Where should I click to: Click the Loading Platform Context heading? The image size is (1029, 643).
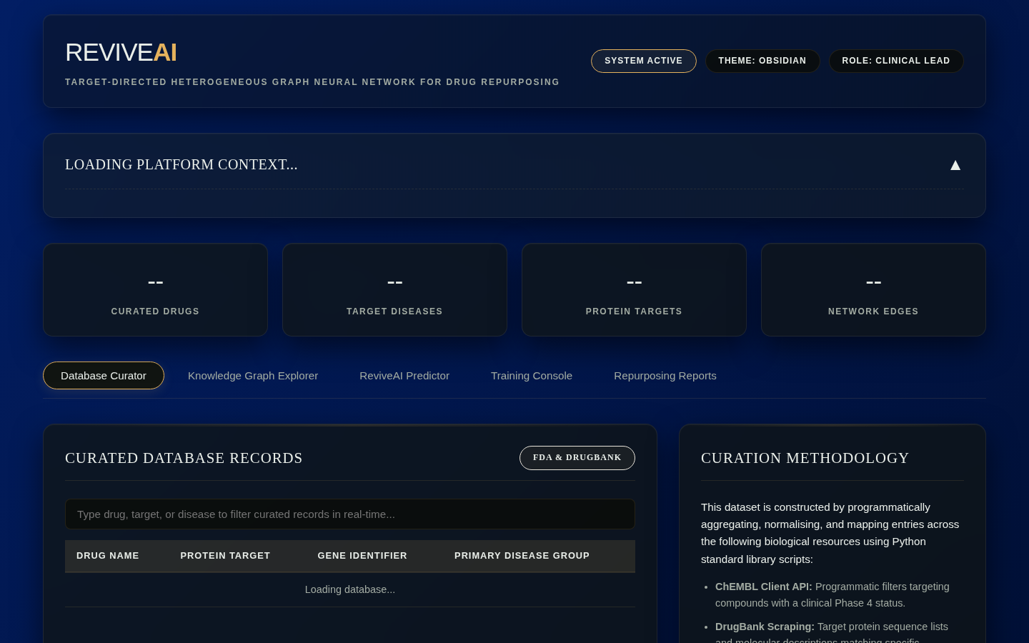pyautogui.click(x=182, y=165)
